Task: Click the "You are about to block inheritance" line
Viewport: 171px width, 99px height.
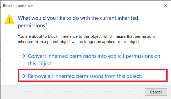Action: coord(87,36)
